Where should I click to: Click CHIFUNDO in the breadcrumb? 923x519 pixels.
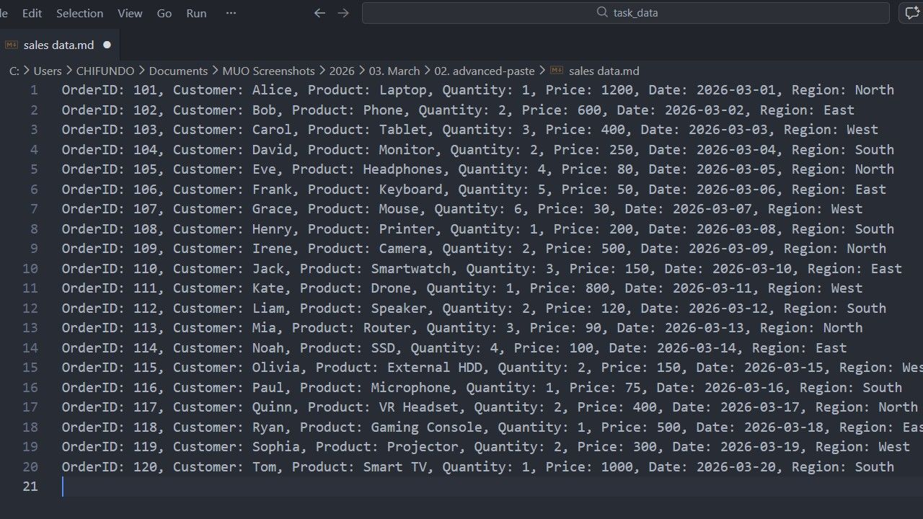(x=105, y=71)
